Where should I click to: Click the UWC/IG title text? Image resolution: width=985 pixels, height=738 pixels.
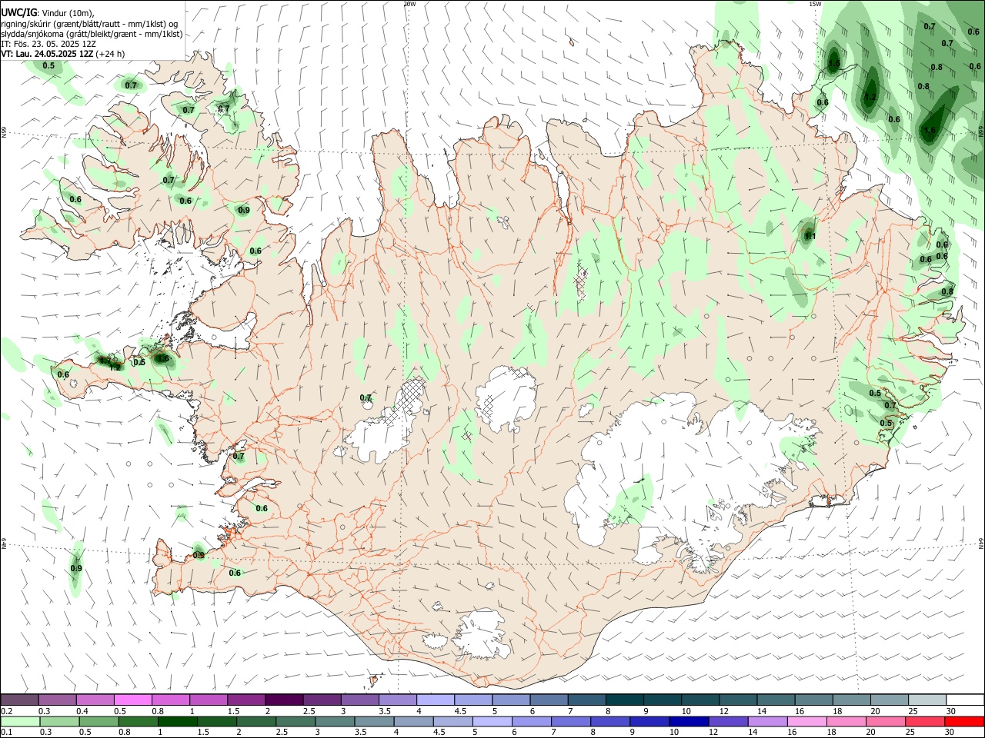(x=18, y=12)
